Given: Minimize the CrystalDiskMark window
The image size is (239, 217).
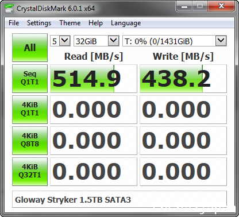Looking at the screenshot, I should coord(184,7).
